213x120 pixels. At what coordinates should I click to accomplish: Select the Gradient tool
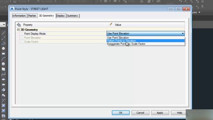click(3, 111)
